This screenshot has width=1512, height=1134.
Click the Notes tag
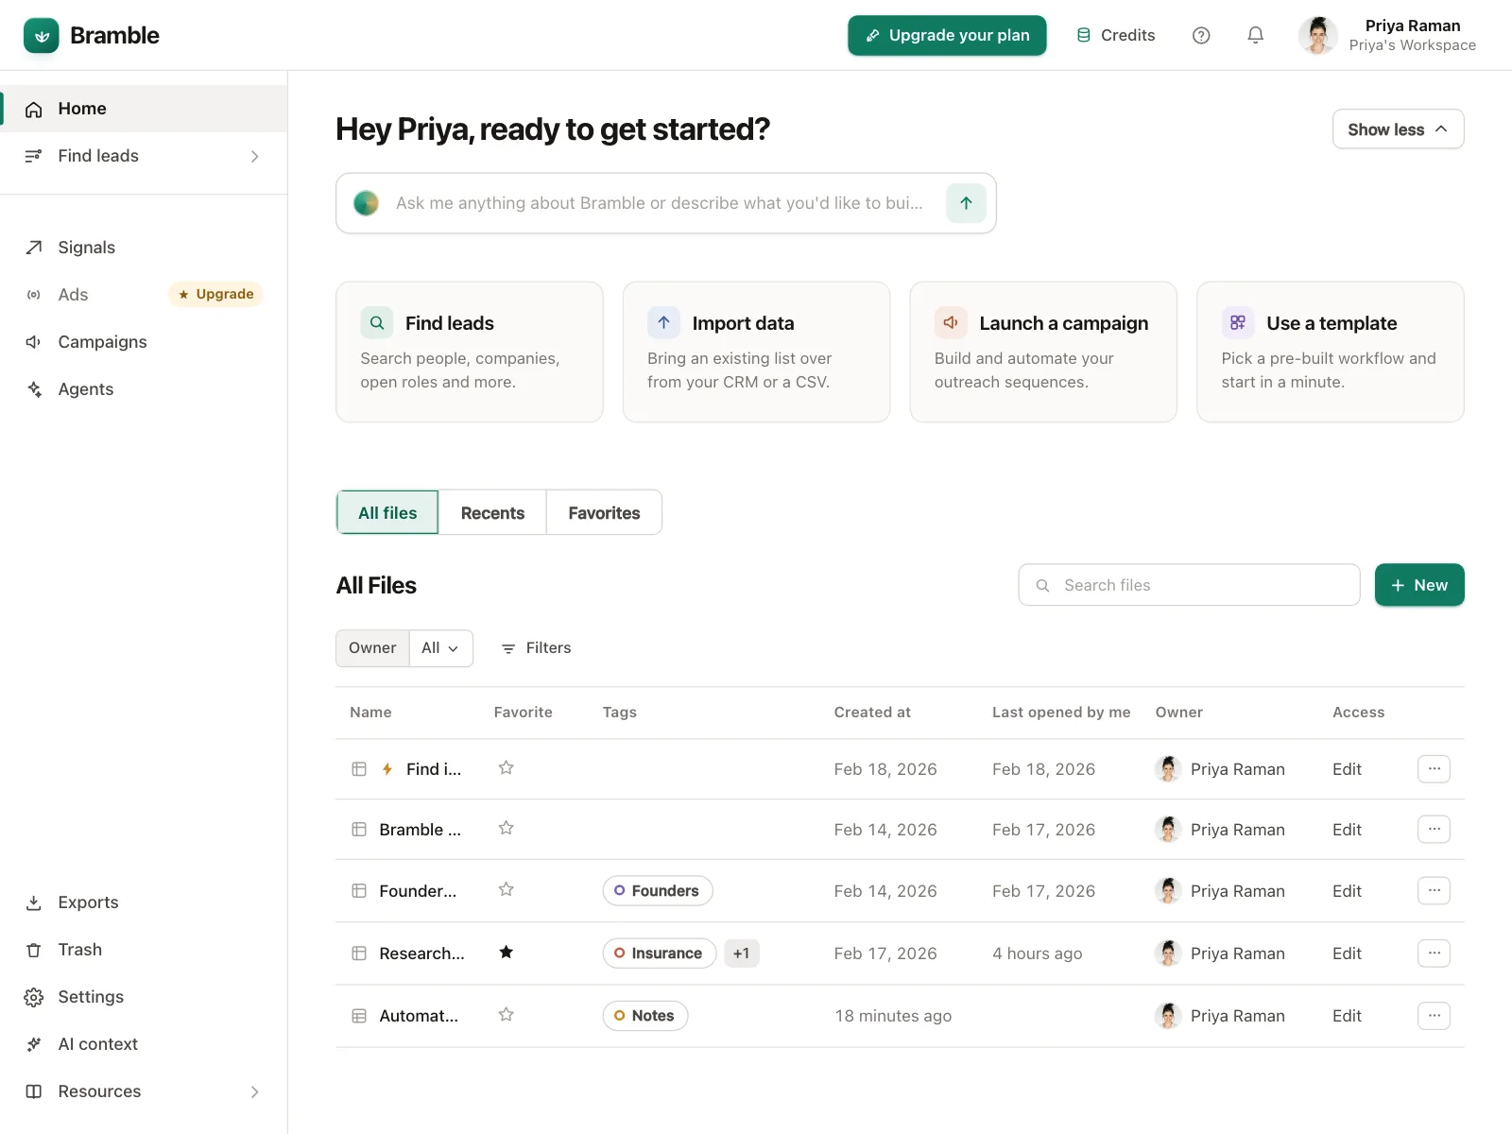(645, 1016)
